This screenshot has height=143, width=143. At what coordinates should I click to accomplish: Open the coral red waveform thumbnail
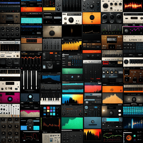[93, 89]
